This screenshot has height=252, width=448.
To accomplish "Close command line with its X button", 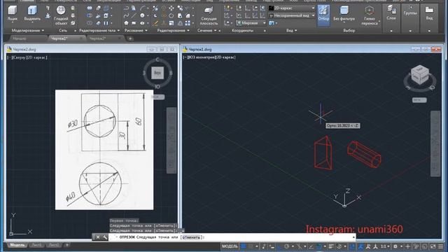I will 98,237.
